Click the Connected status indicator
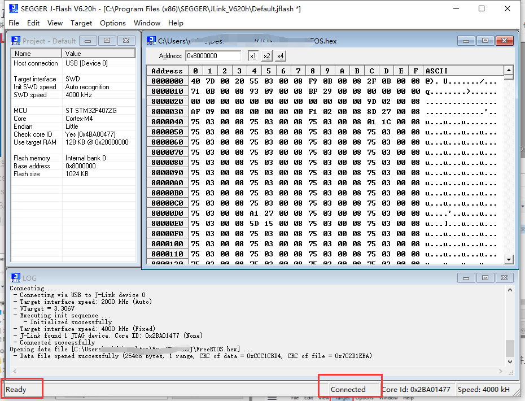This screenshot has height=401, width=525. tap(349, 389)
